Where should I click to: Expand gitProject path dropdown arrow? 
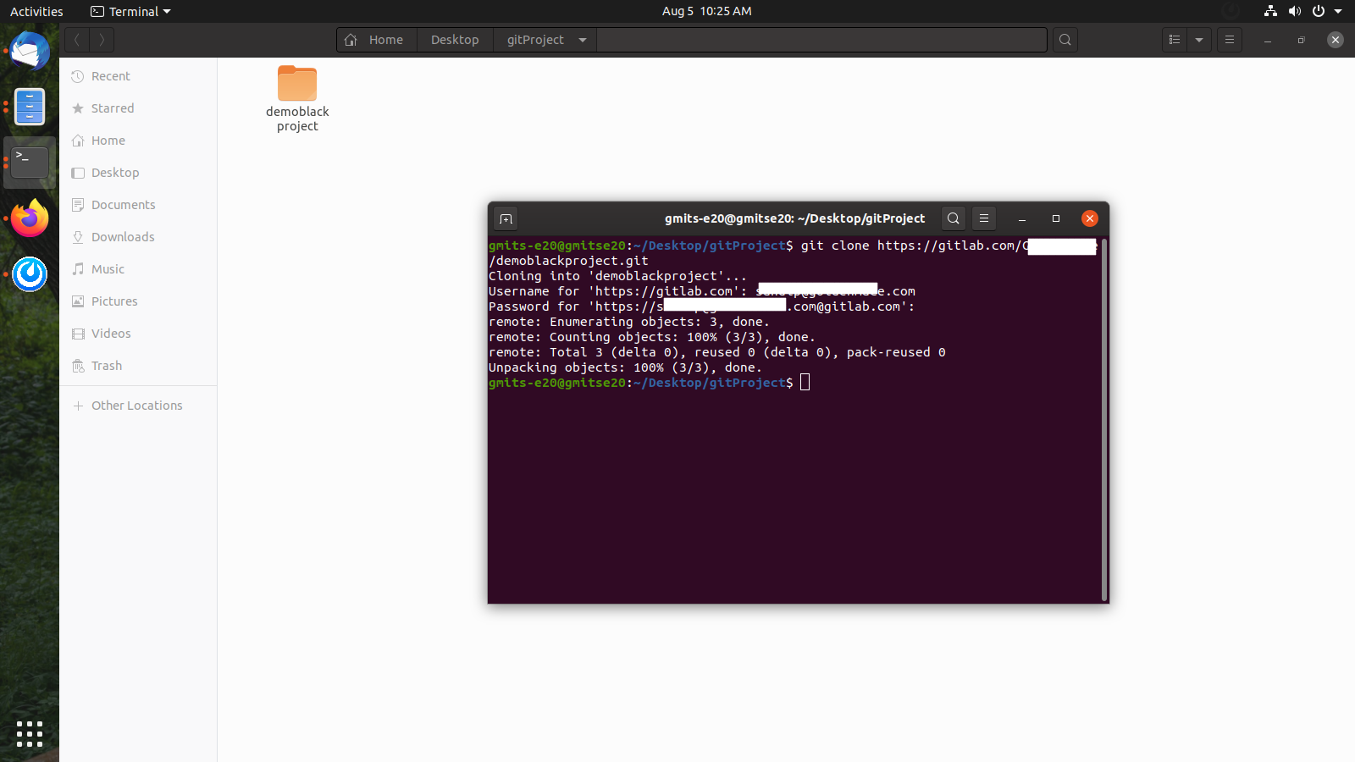(x=583, y=40)
